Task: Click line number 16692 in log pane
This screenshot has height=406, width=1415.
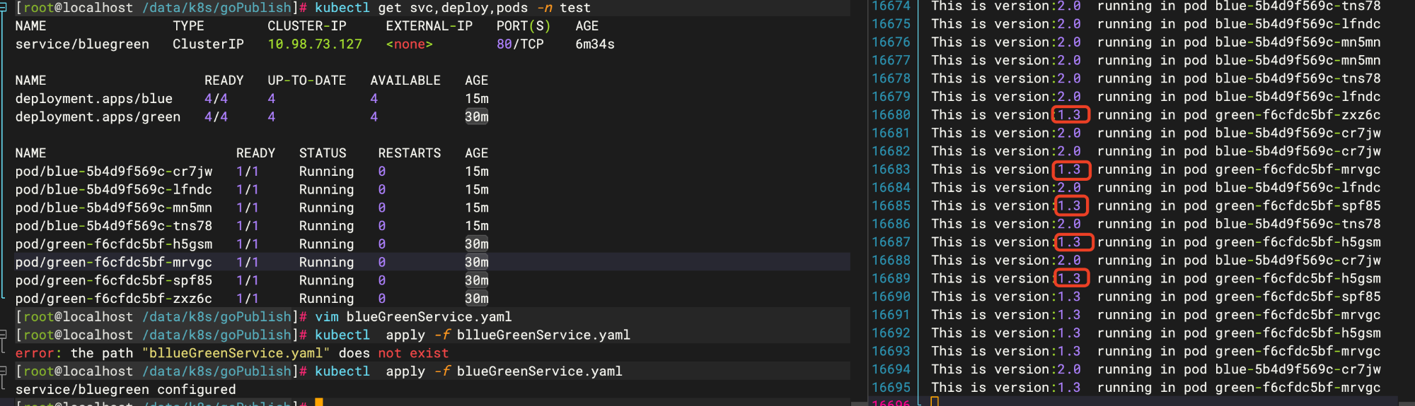Action: click(891, 333)
